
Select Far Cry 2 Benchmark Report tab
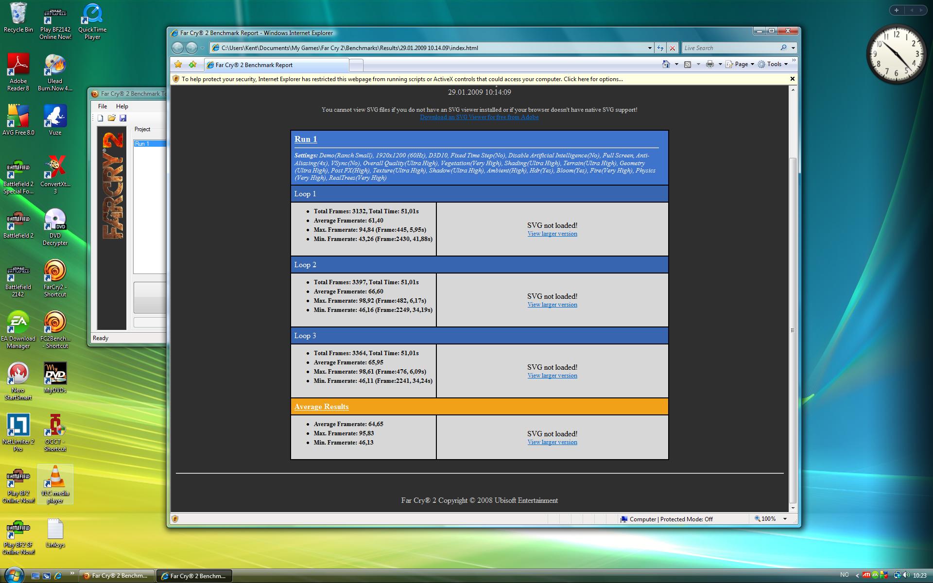point(276,65)
